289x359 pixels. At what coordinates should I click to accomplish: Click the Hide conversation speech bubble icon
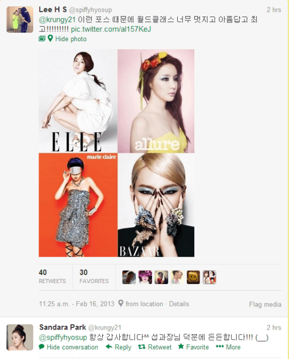click(x=41, y=347)
